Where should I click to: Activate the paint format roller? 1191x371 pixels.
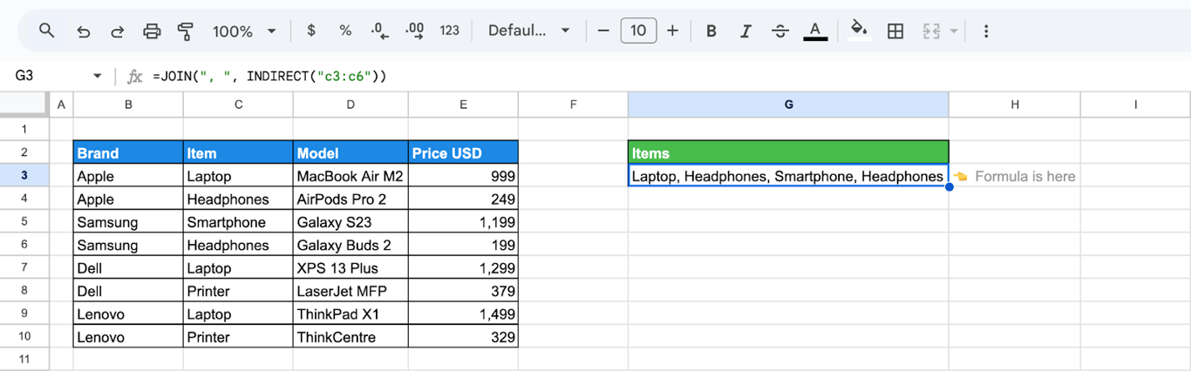click(x=185, y=31)
